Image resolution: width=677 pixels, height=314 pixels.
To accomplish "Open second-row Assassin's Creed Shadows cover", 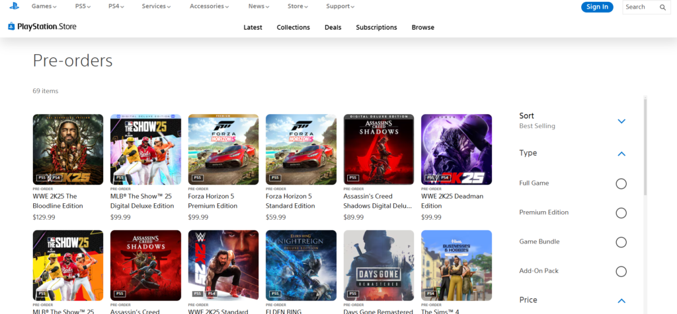I will pos(145,265).
